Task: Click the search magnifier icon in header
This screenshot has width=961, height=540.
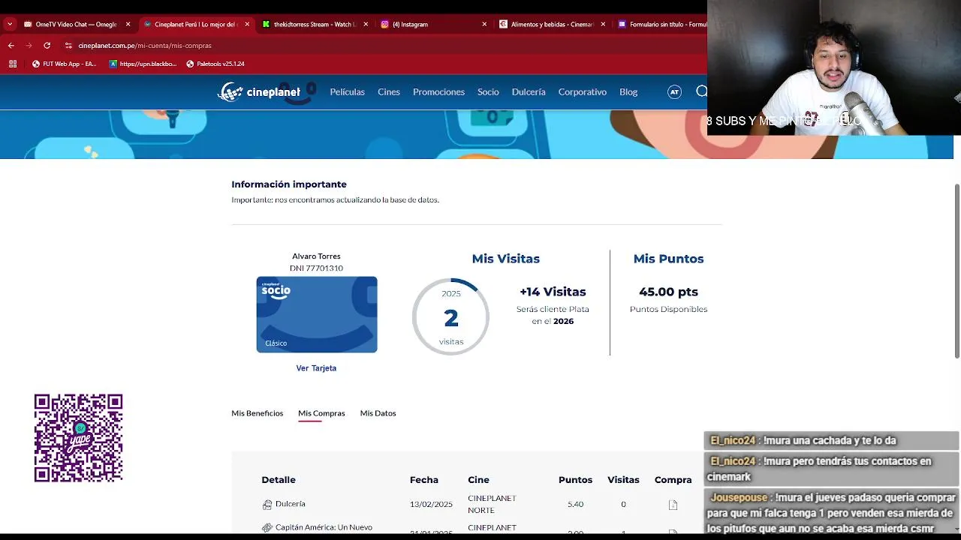Action: (701, 91)
